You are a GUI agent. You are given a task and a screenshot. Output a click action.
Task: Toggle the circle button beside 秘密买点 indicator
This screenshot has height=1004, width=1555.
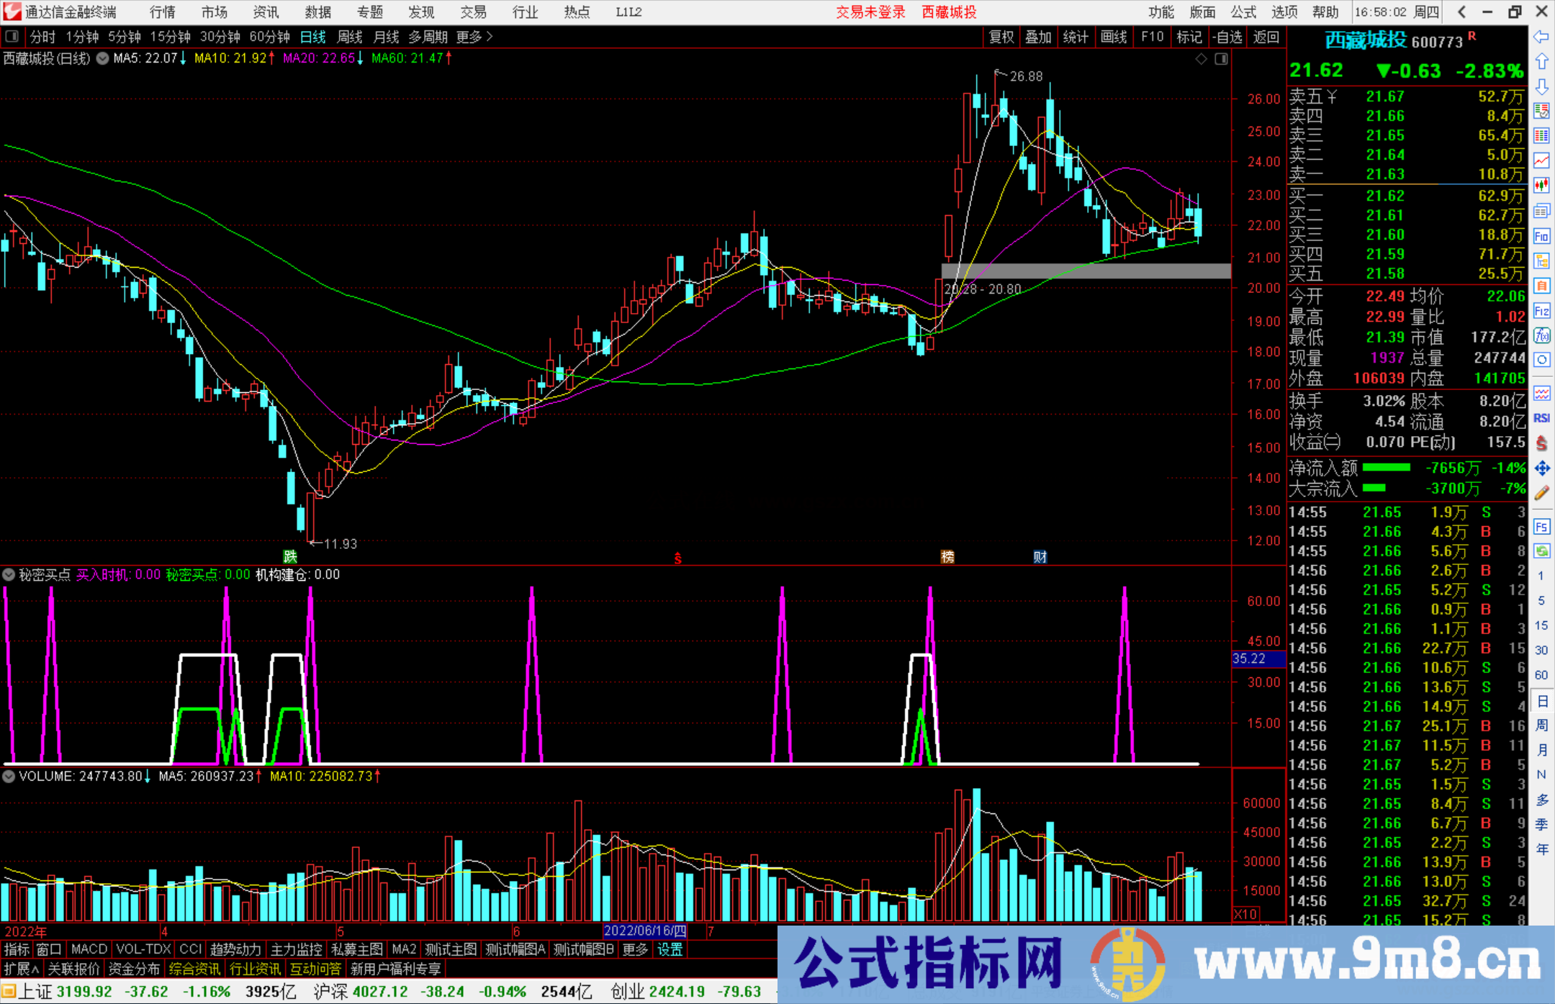tap(9, 574)
